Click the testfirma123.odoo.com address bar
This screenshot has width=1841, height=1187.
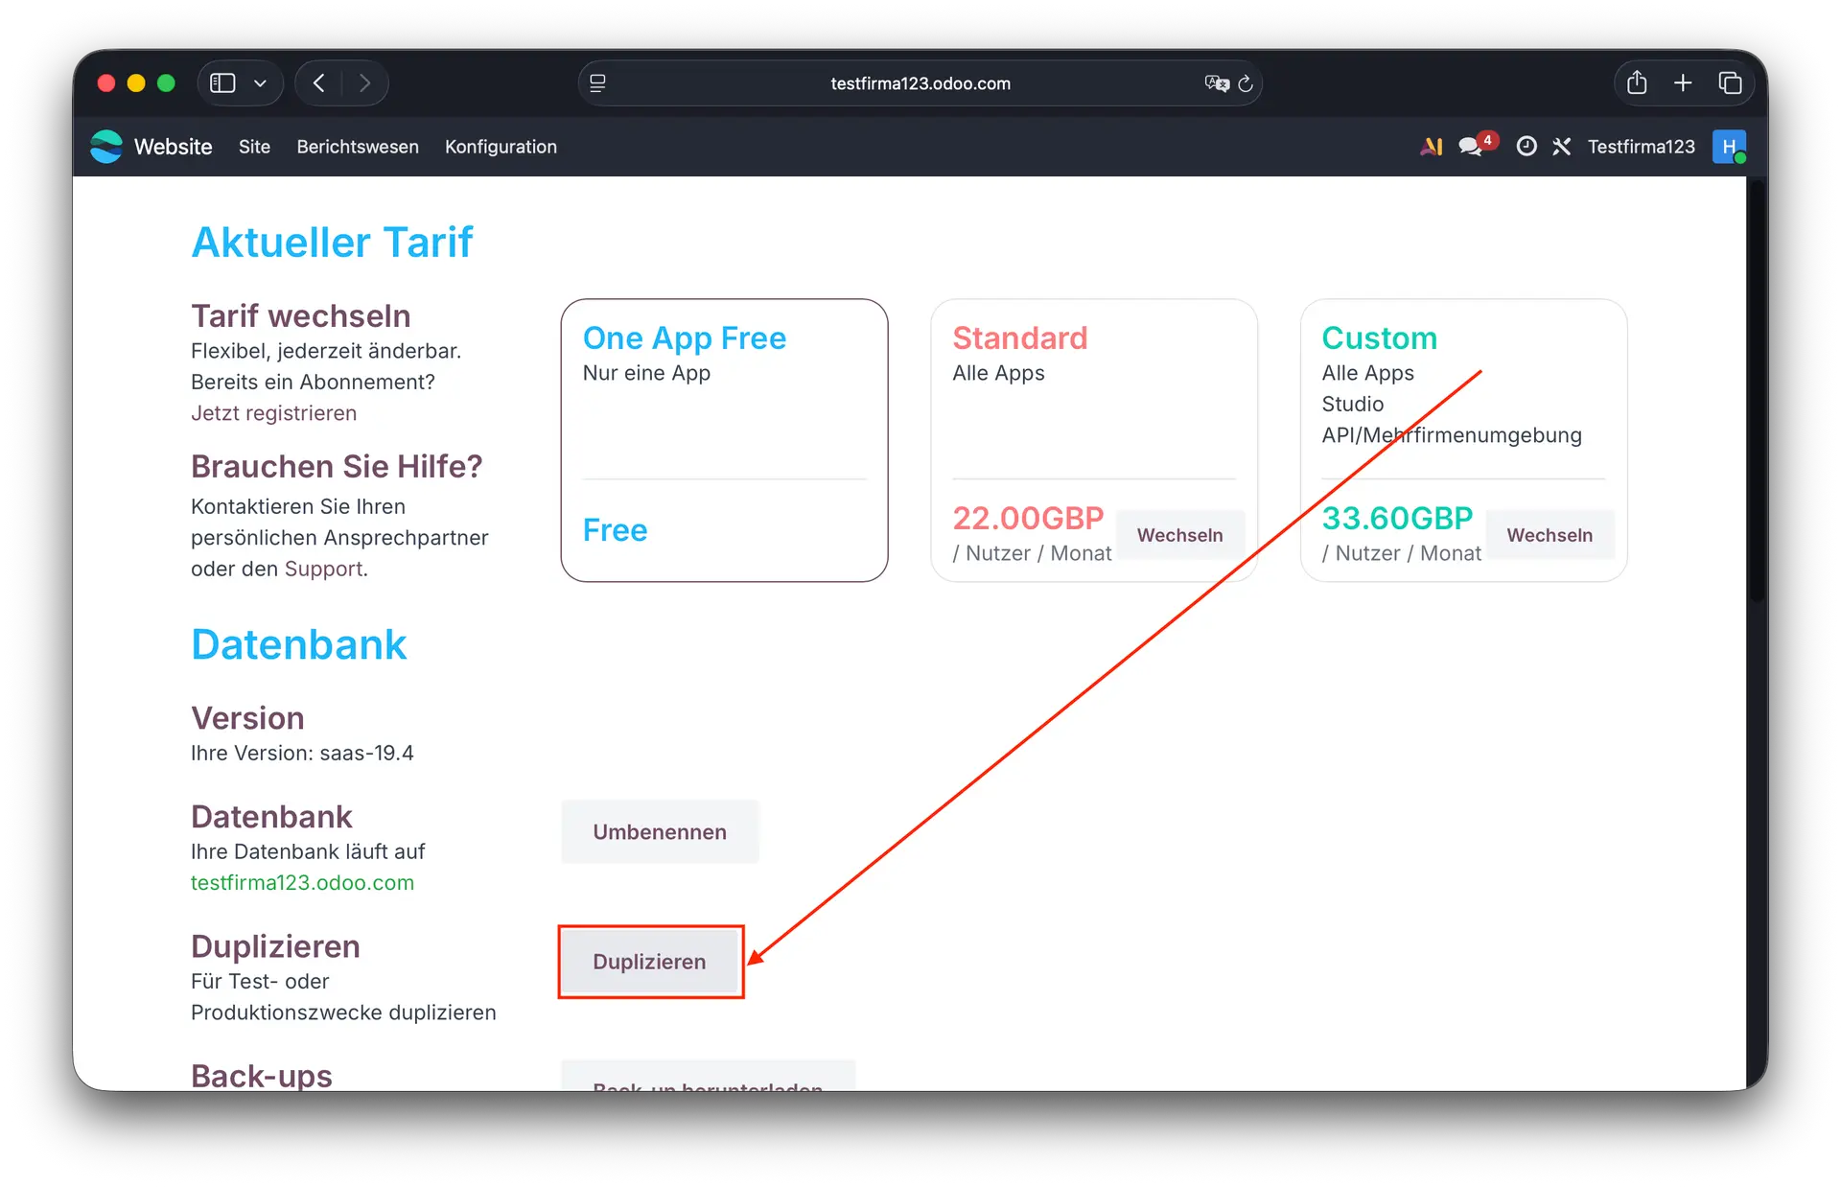(920, 83)
